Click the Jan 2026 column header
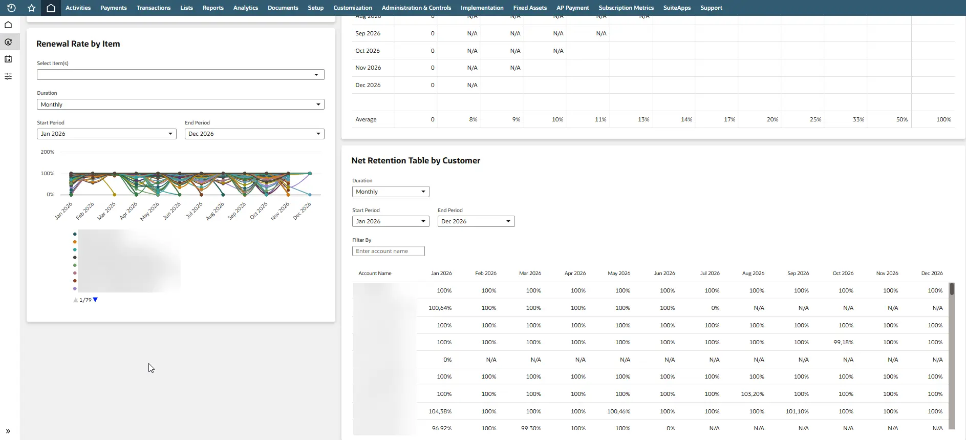 [x=441, y=274]
